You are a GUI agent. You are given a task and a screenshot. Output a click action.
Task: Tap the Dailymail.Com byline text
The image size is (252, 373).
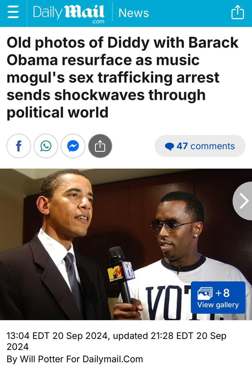click(113, 359)
